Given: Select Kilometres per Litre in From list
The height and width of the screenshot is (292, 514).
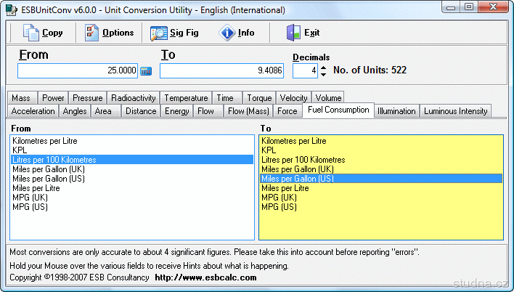Looking at the screenshot, I should (x=45, y=140).
